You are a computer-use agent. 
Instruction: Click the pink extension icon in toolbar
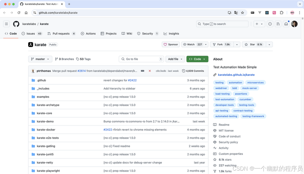click(274, 12)
